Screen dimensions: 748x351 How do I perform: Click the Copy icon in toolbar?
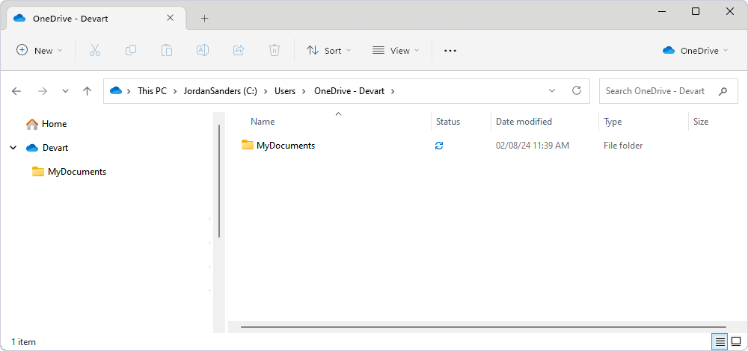(131, 50)
